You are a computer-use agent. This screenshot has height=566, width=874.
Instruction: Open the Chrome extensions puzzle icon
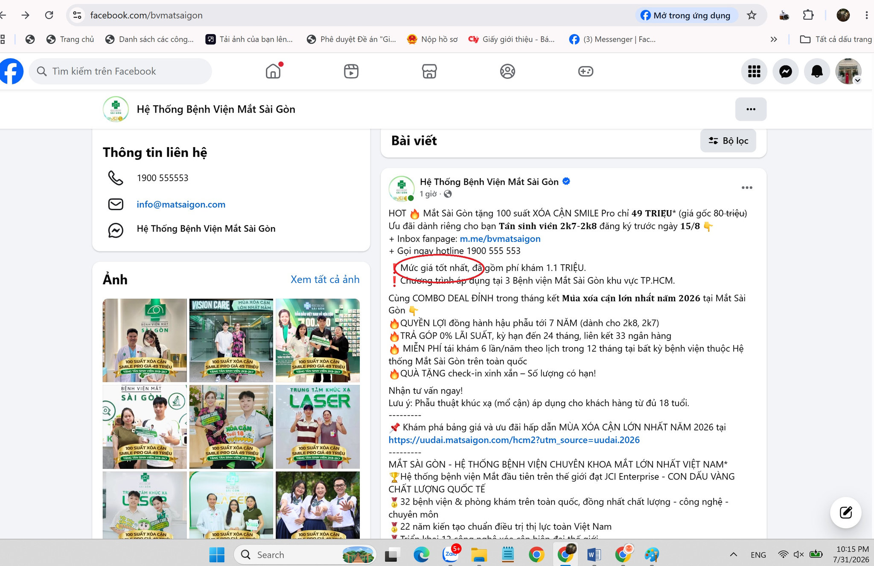click(x=808, y=15)
